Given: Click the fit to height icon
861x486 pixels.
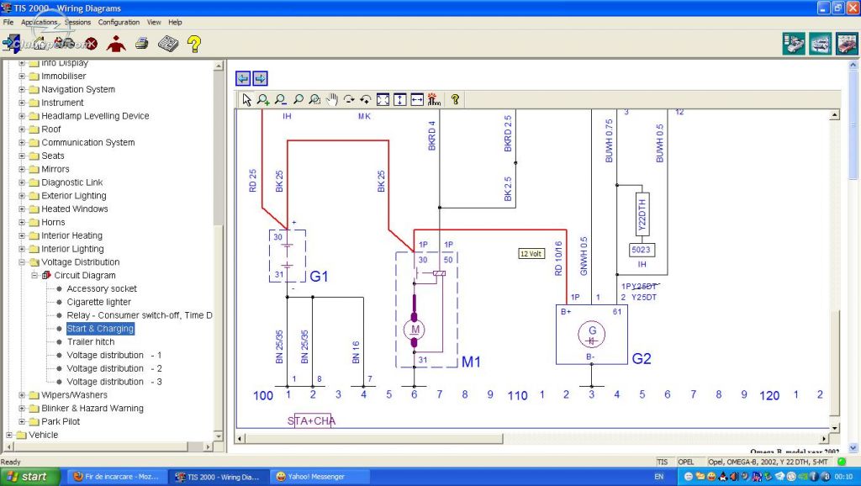Looking at the screenshot, I should (x=400, y=99).
